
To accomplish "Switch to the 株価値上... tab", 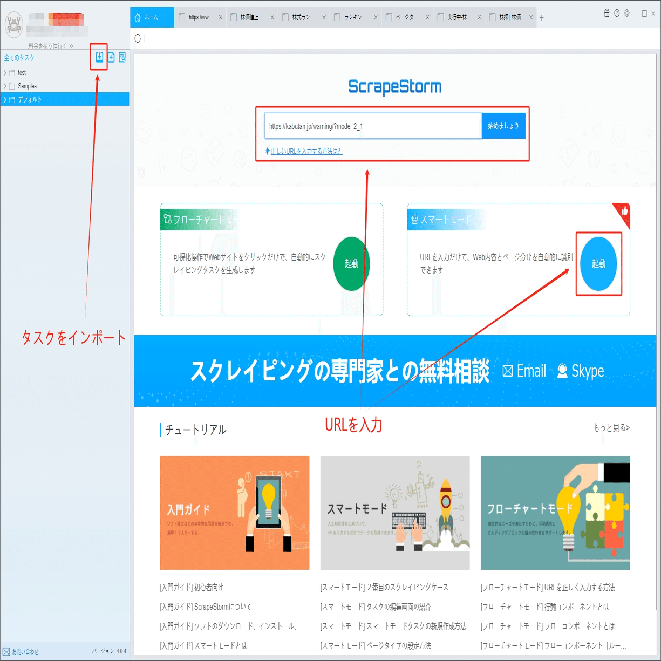I will pyautogui.click(x=252, y=17).
